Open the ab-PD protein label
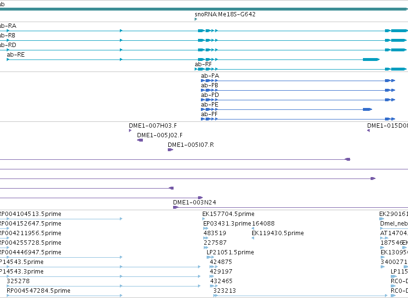 tap(210, 95)
